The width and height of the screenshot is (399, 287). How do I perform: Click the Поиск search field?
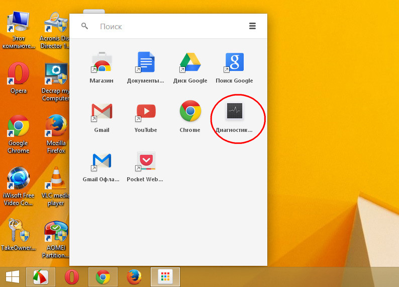pyautogui.click(x=168, y=27)
